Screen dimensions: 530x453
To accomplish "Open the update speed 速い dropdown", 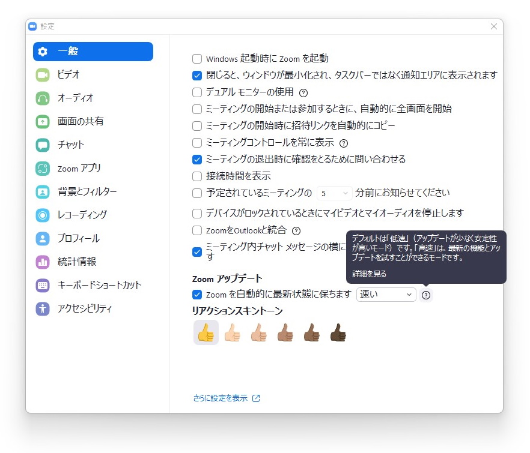I will (x=386, y=295).
